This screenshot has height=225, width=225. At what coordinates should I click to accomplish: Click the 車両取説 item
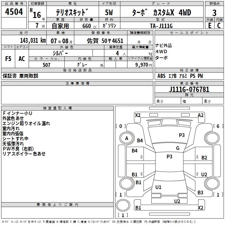click(x=29, y=76)
